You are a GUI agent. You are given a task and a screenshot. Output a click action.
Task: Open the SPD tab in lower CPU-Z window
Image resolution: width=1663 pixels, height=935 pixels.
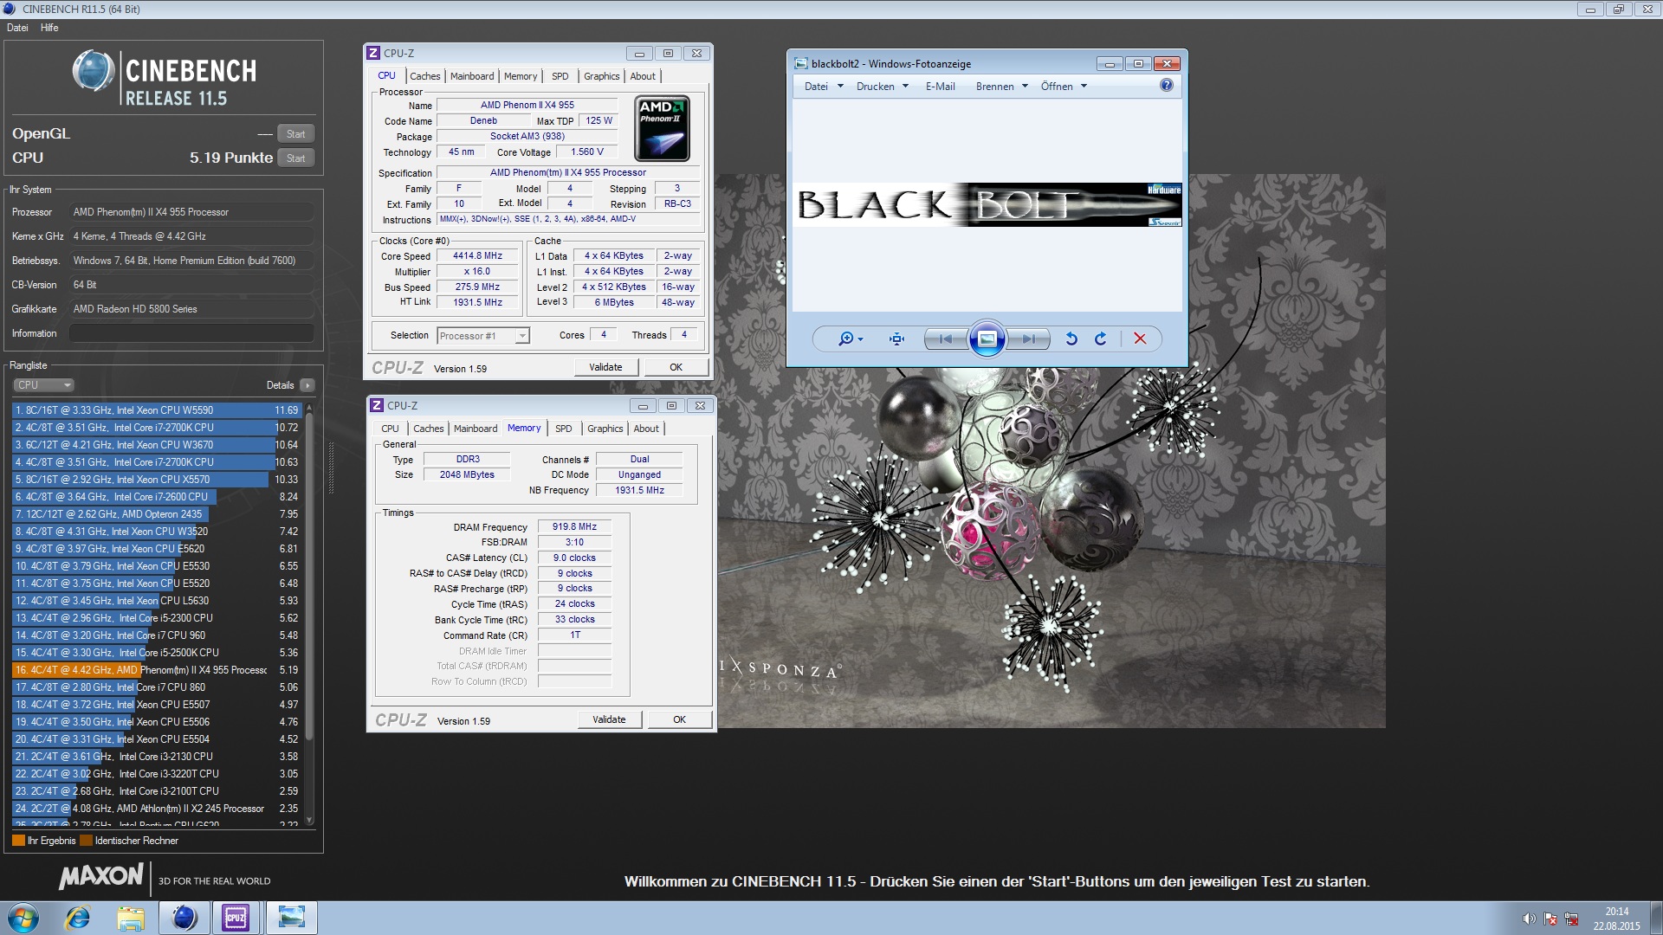click(x=563, y=429)
